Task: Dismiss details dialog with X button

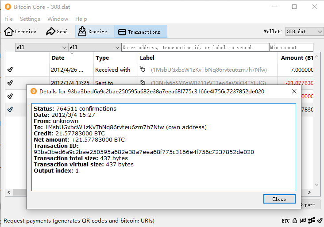Action: pos(294,91)
